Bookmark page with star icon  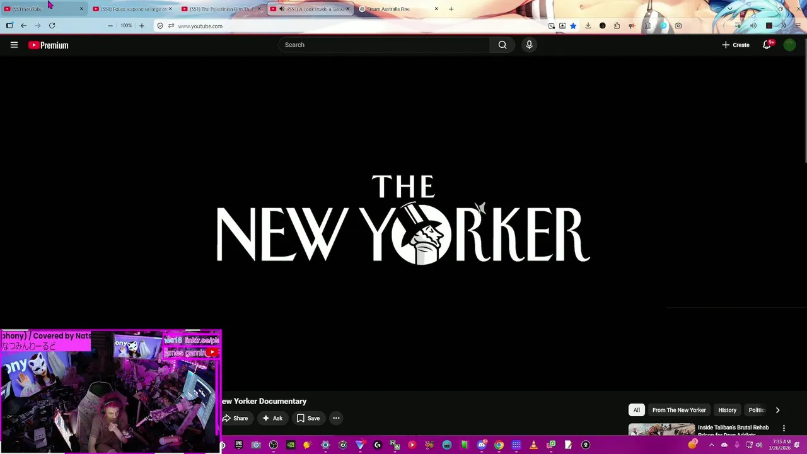(x=573, y=26)
